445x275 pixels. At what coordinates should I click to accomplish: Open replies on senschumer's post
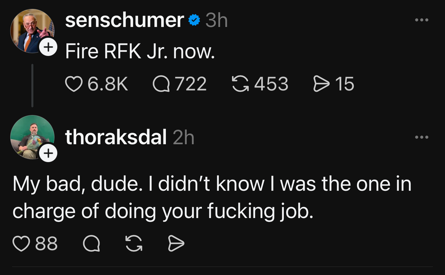160,84
